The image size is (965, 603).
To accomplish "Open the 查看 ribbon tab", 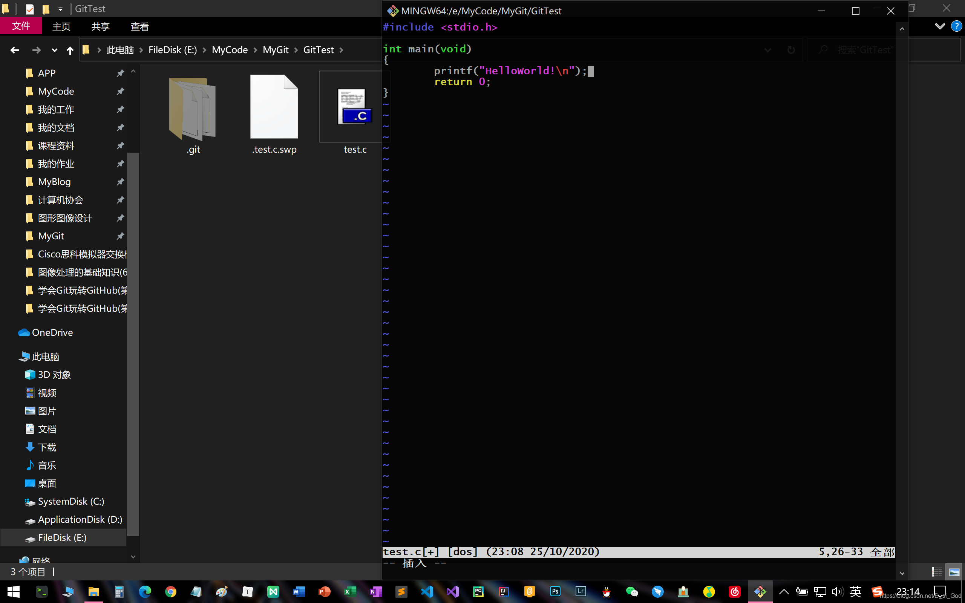I will click(139, 26).
